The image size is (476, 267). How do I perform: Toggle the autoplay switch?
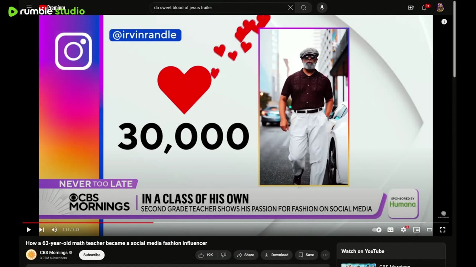click(377, 230)
